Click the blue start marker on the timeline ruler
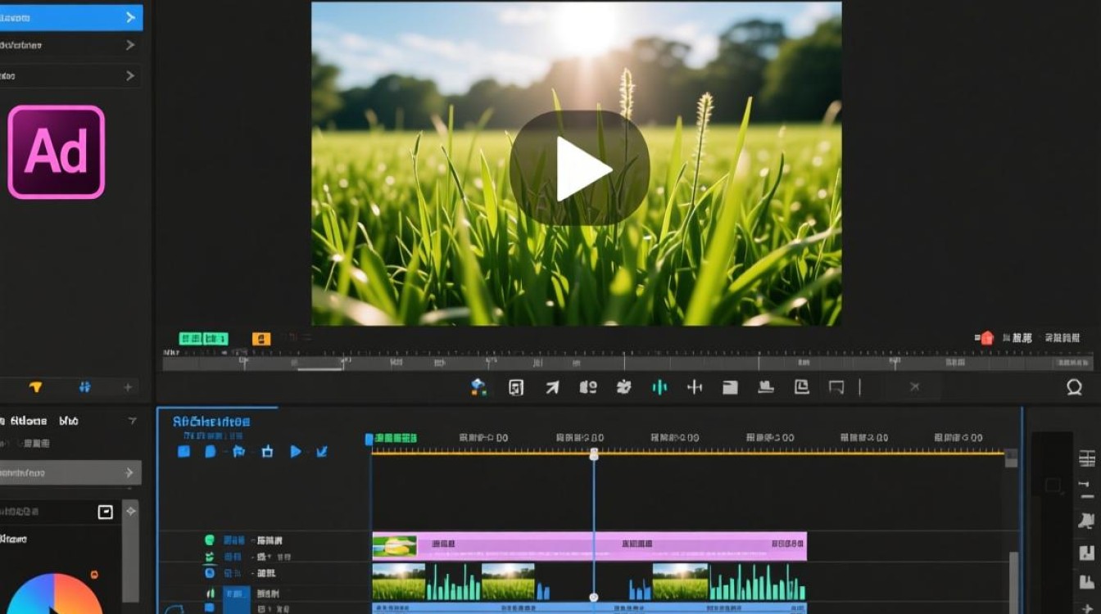The width and height of the screenshot is (1101, 614). 369,440
